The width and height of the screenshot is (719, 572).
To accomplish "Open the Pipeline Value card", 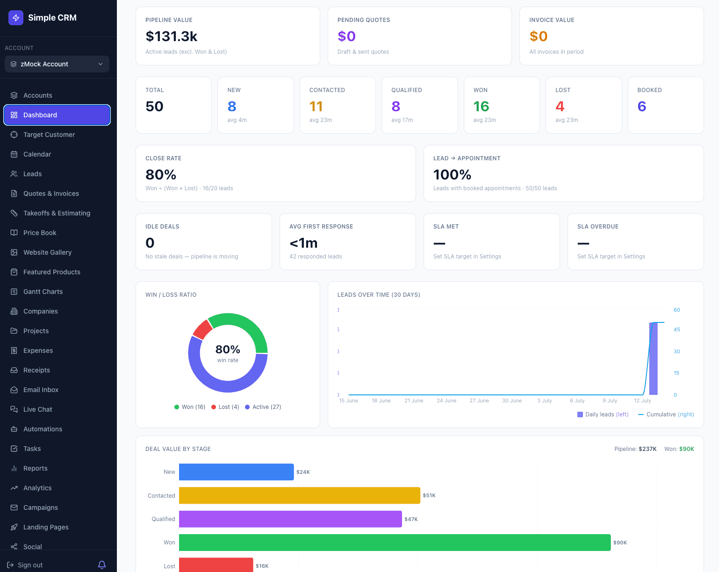I will (228, 36).
